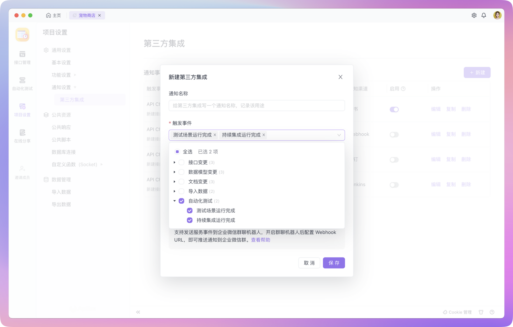Click the shirt theme icon at bottom right

[481, 312]
